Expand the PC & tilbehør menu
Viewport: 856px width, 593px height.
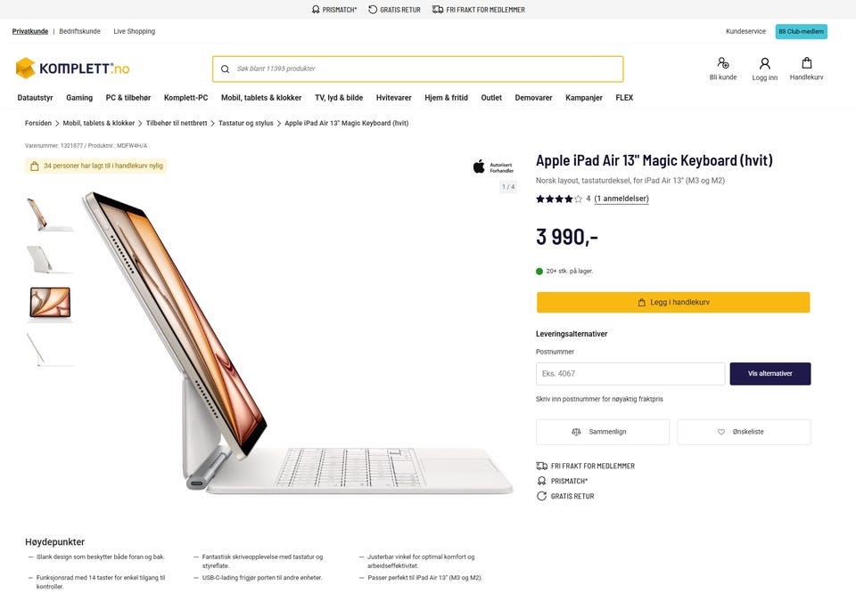pyautogui.click(x=128, y=98)
